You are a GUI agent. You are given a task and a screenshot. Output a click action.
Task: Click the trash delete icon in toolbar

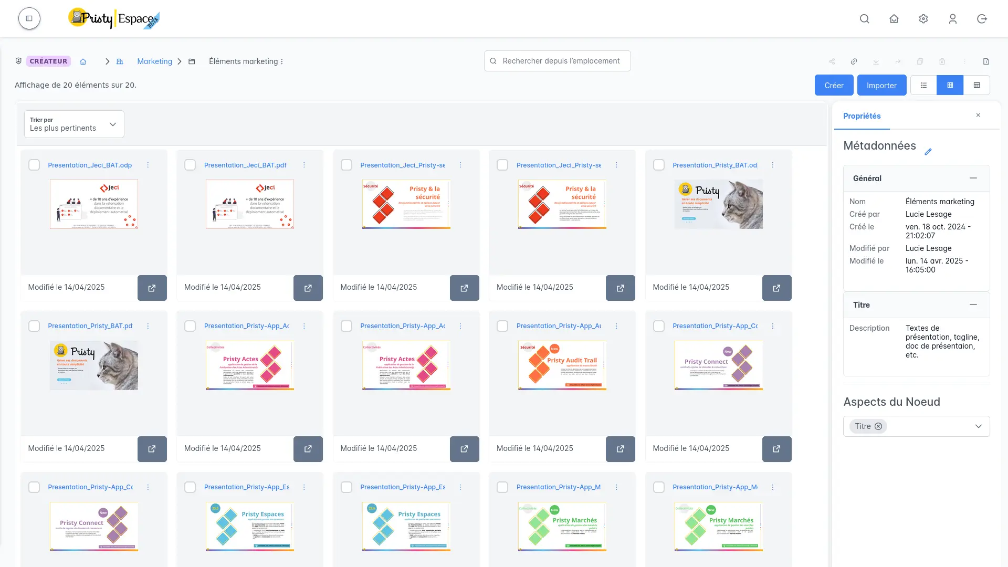click(x=942, y=61)
